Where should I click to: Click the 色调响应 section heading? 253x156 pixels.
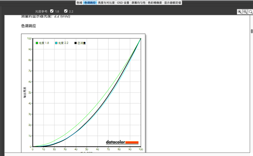pos(28,26)
